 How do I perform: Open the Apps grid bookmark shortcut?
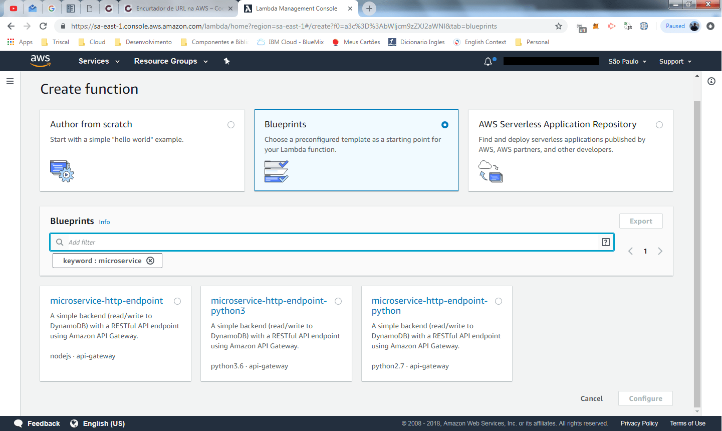pos(20,42)
